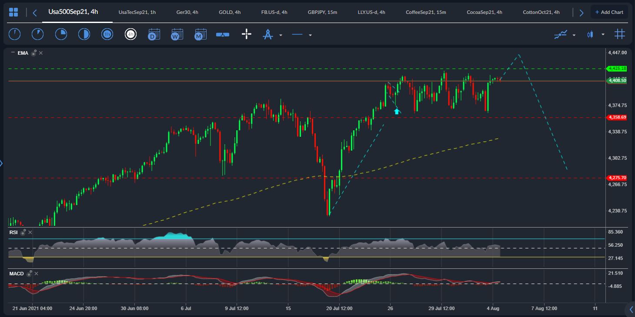Click the 4,425.18 green price label
Viewport: 635px width, 317px height.
617,69
